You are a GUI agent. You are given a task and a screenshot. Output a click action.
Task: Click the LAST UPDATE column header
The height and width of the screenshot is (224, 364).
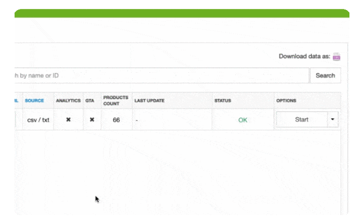point(150,100)
